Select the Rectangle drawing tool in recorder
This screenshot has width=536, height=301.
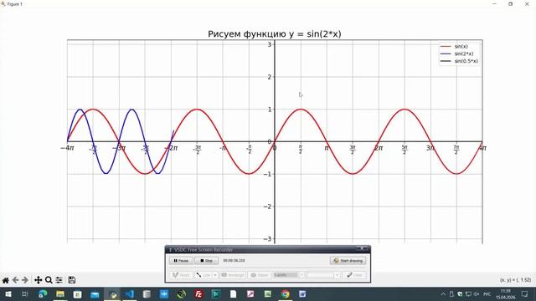233,275
